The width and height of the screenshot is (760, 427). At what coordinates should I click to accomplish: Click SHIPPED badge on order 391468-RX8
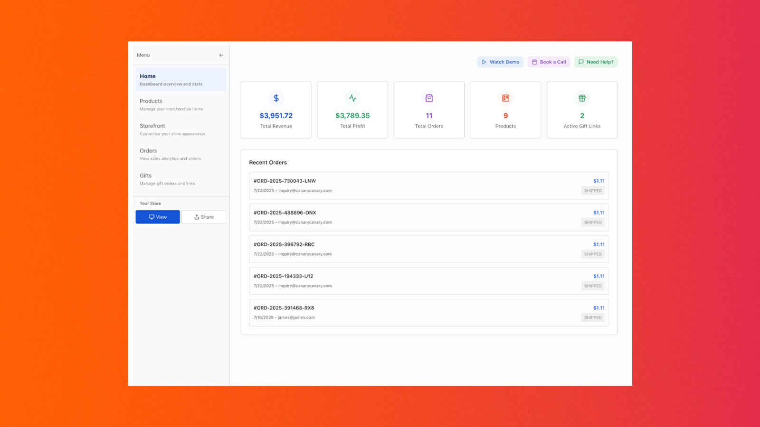pos(593,317)
